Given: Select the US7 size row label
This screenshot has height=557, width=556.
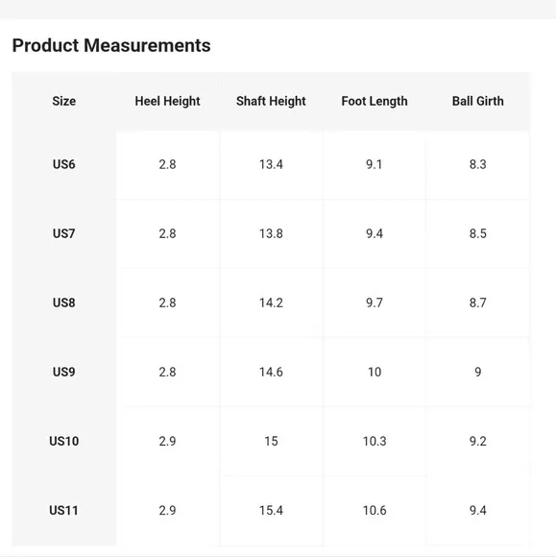Looking at the screenshot, I should pyautogui.click(x=64, y=233).
